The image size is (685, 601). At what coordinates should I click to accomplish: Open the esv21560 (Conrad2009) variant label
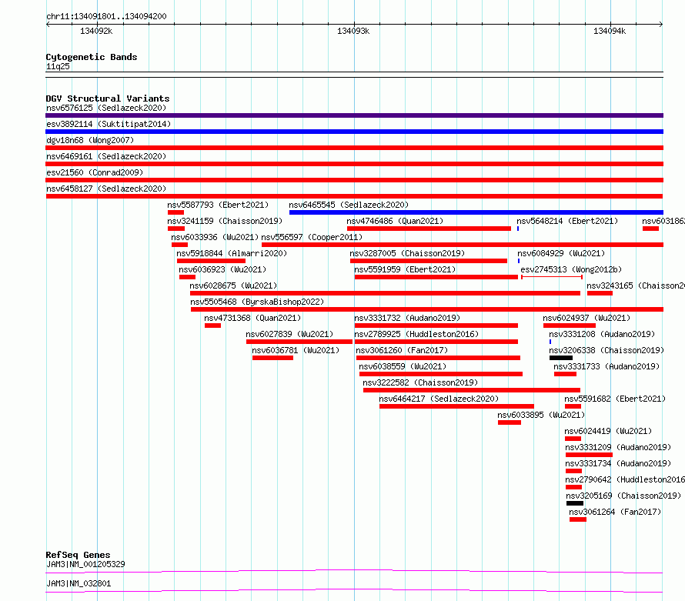tap(95, 172)
